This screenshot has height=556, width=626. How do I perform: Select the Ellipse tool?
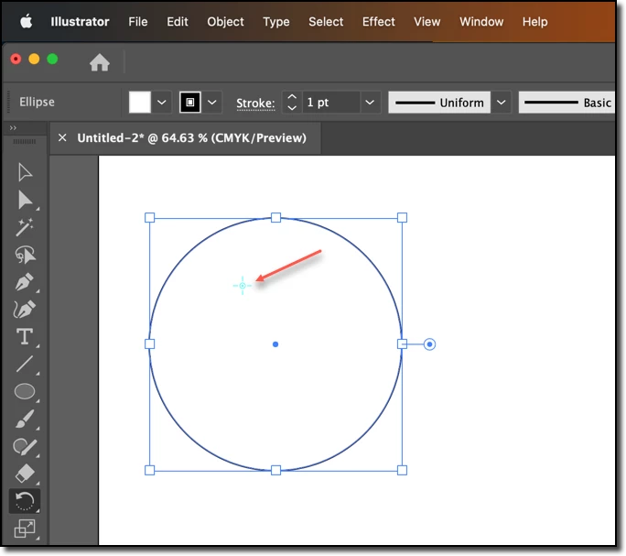tap(25, 391)
